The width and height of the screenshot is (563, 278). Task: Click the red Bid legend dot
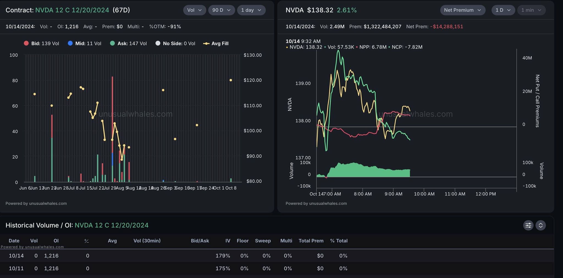coord(26,43)
